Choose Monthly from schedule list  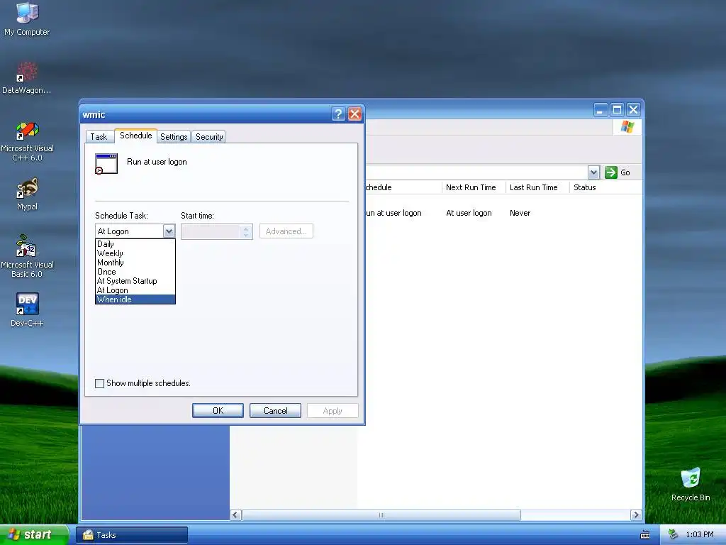tap(135, 263)
